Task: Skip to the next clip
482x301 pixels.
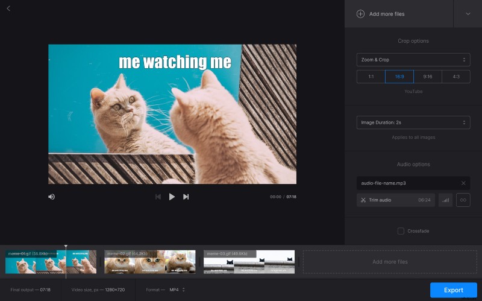Action: (186, 197)
